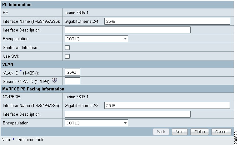Click the PE Interface Description field
This screenshot has height=145, width=239.
coord(128,30)
